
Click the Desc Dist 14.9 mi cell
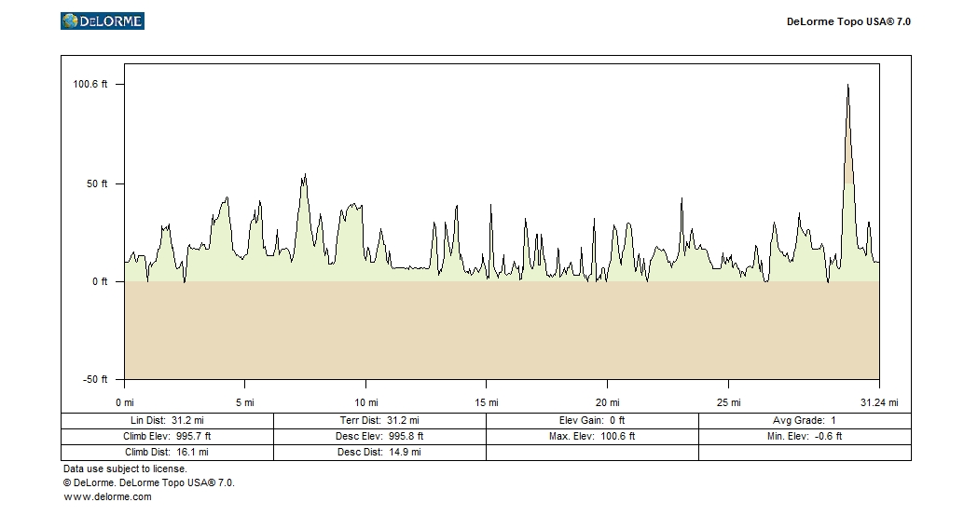[379, 452]
